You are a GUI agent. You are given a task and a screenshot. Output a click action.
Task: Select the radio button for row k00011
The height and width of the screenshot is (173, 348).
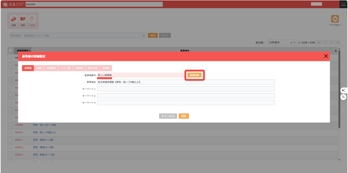click(x=11, y=140)
